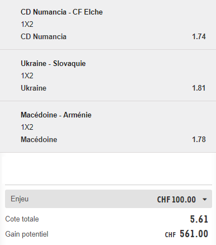Click the Enjeu label

click(x=20, y=199)
